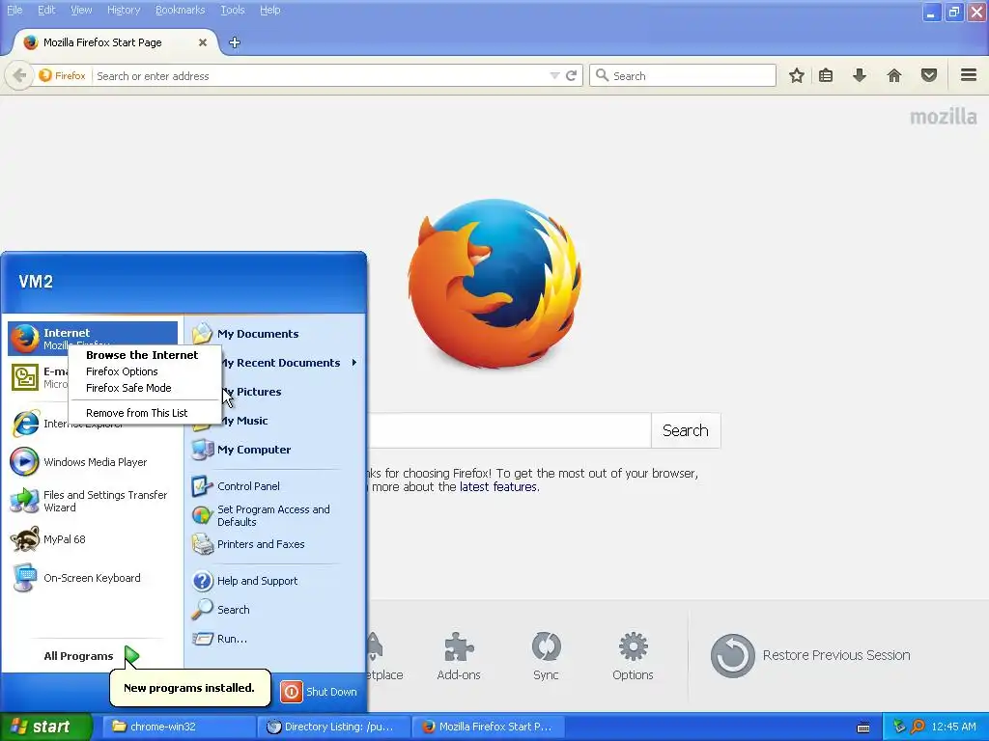Switch to Directory Listing taskbar window

tap(334, 727)
